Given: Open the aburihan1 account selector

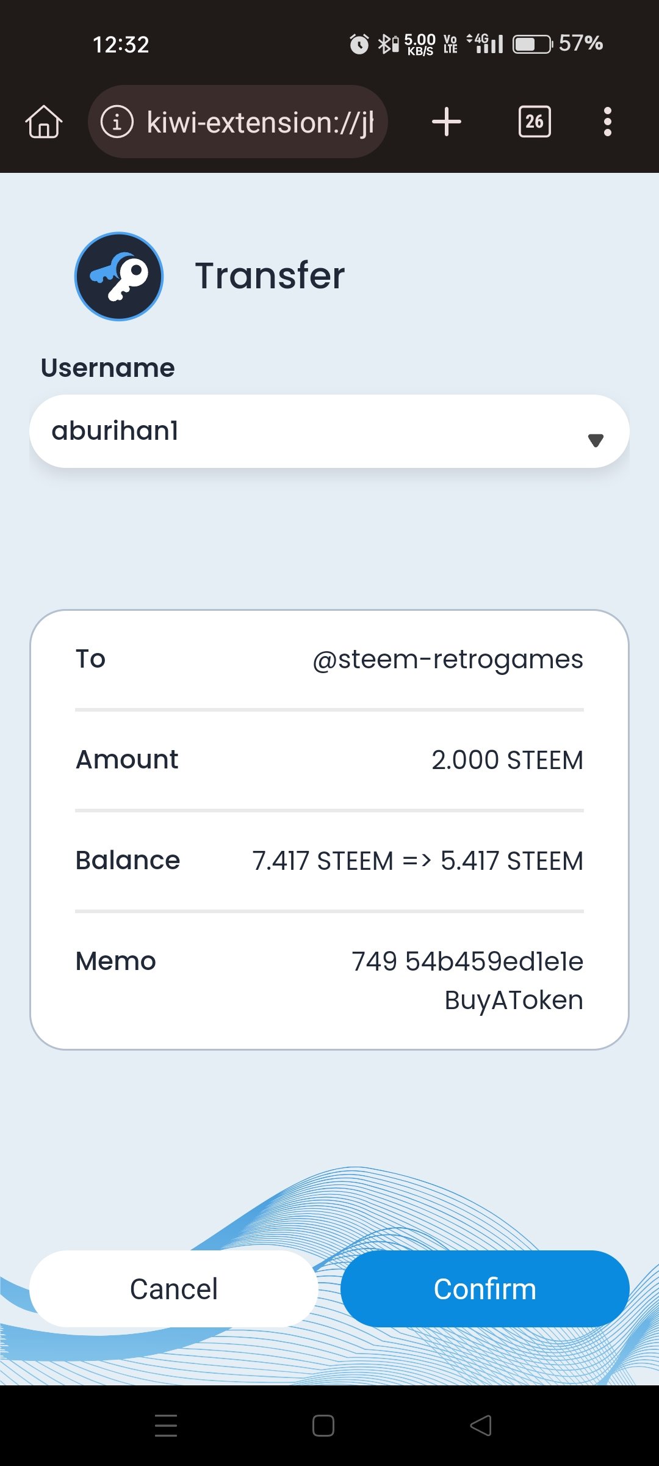Looking at the screenshot, I should [305, 431].
